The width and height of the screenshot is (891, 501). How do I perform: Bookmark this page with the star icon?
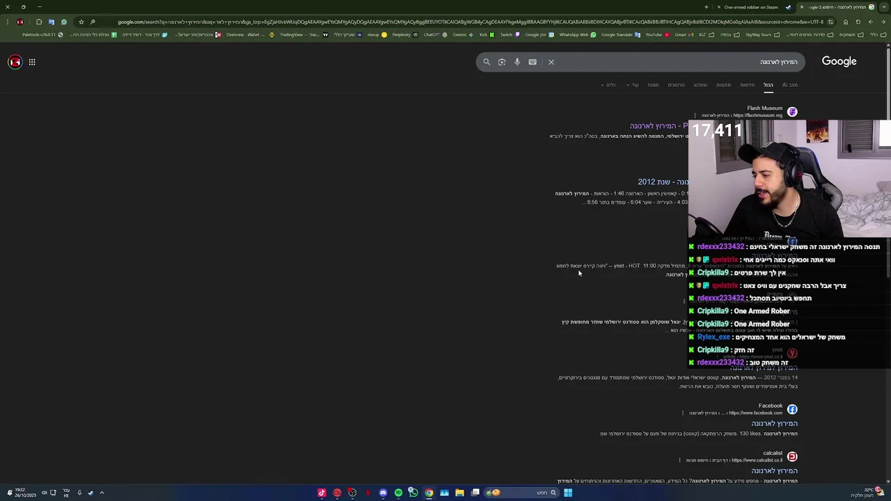click(x=81, y=22)
